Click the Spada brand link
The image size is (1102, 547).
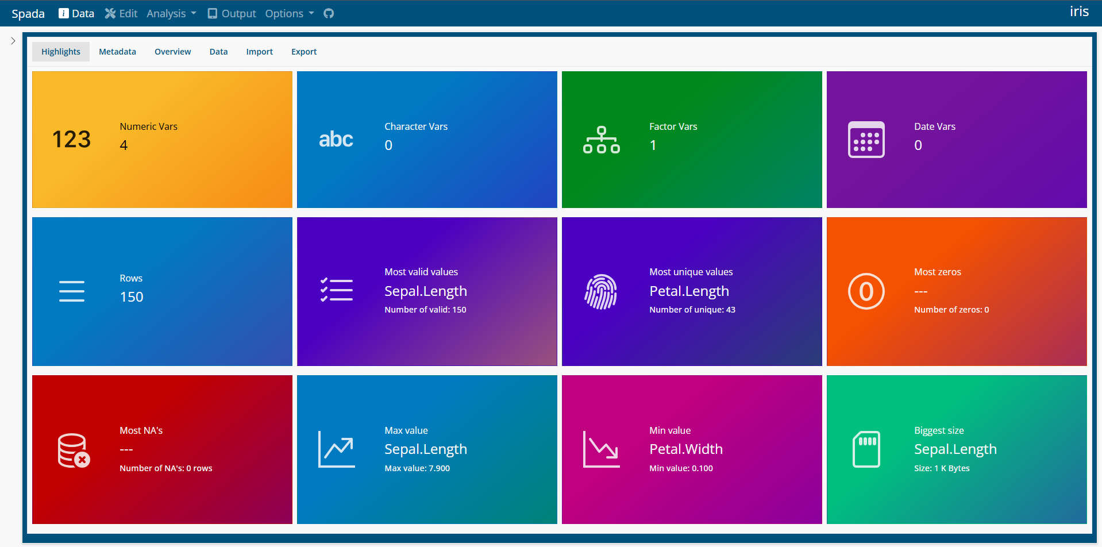point(28,13)
